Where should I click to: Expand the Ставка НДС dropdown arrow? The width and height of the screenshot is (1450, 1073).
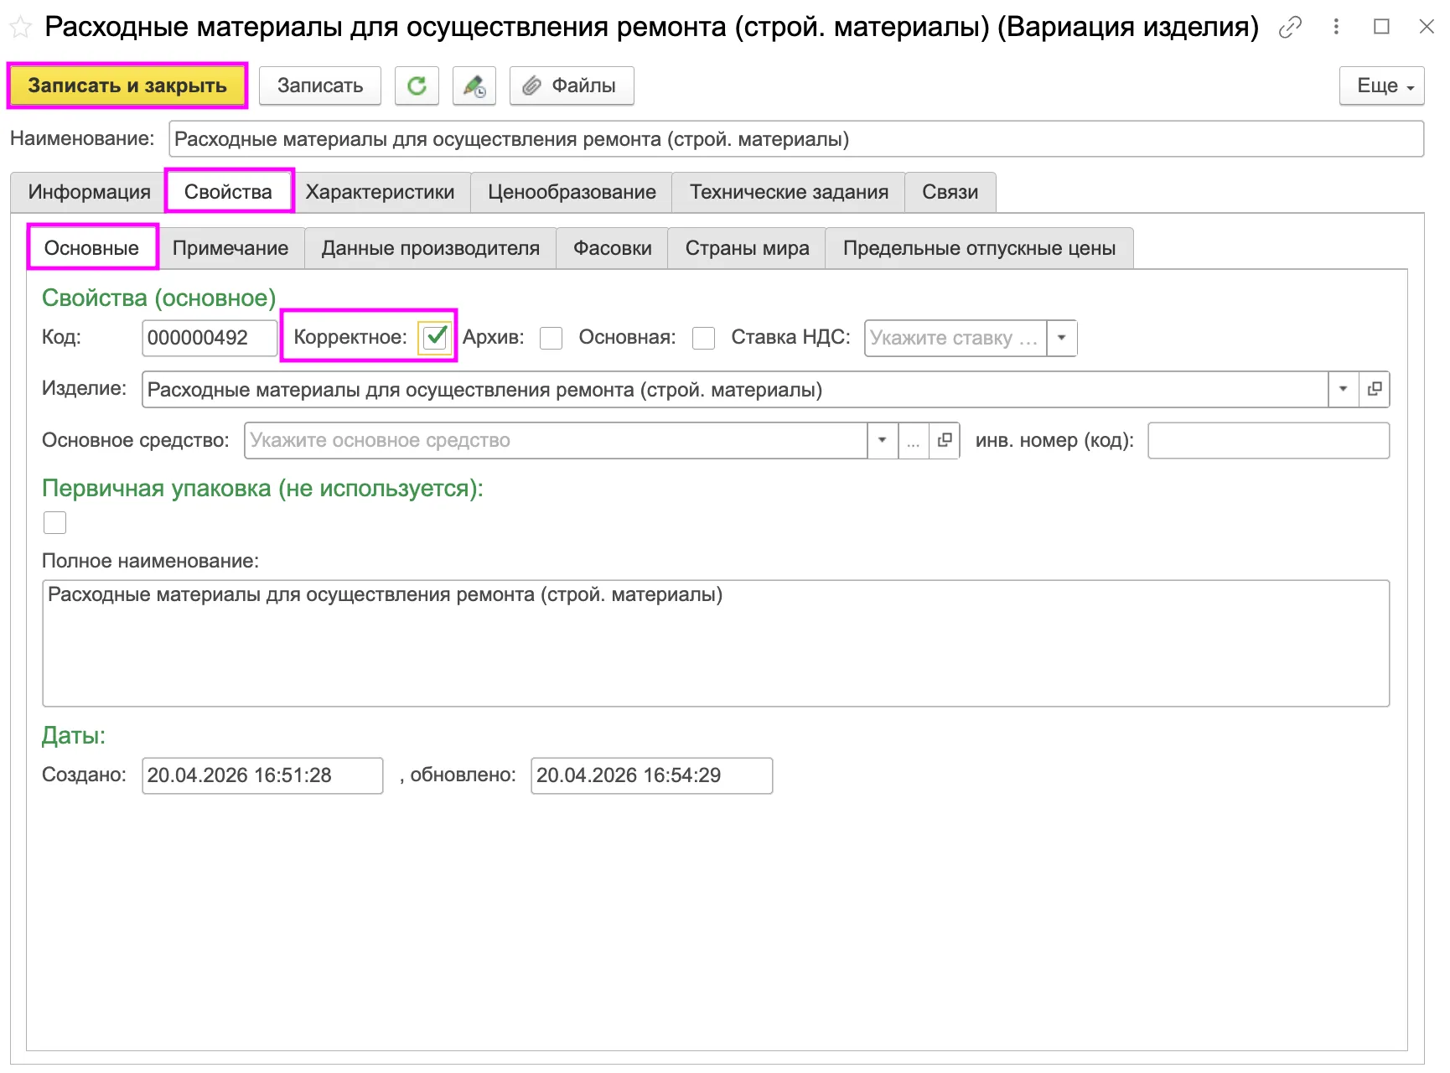point(1062,338)
